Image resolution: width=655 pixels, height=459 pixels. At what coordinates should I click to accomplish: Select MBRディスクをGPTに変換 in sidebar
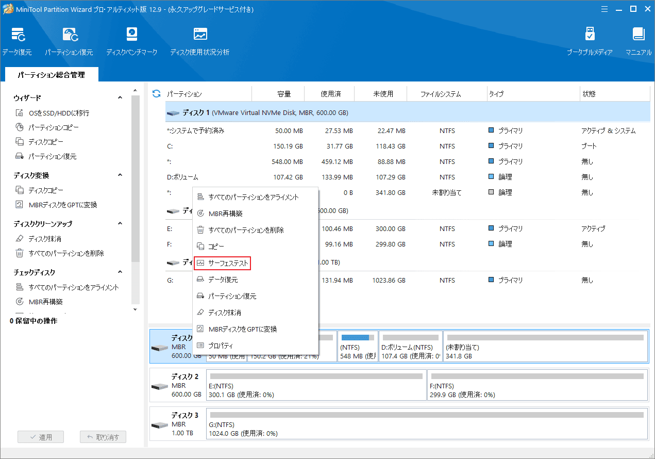56,205
